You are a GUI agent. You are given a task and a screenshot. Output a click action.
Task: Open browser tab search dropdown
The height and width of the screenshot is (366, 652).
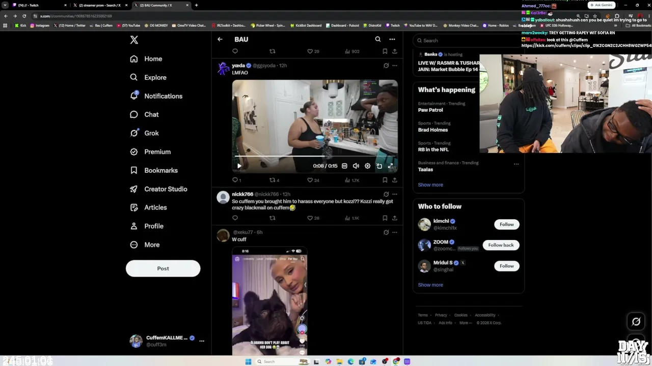pos(5,5)
